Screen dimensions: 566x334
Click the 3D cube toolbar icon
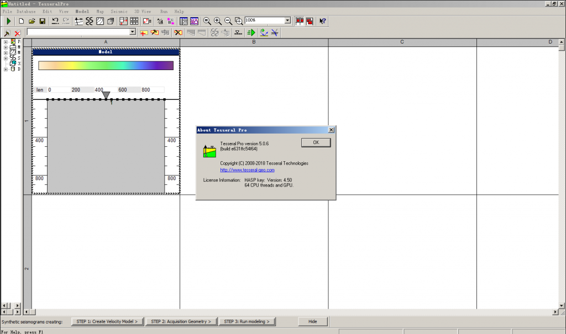pos(111,22)
